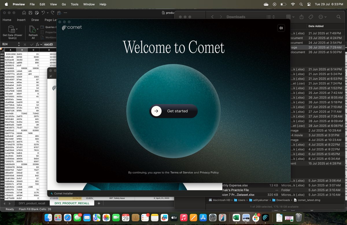The width and height of the screenshot is (347, 225).
Task: Open Finder group-by grid dropdown
Action: 290,17
